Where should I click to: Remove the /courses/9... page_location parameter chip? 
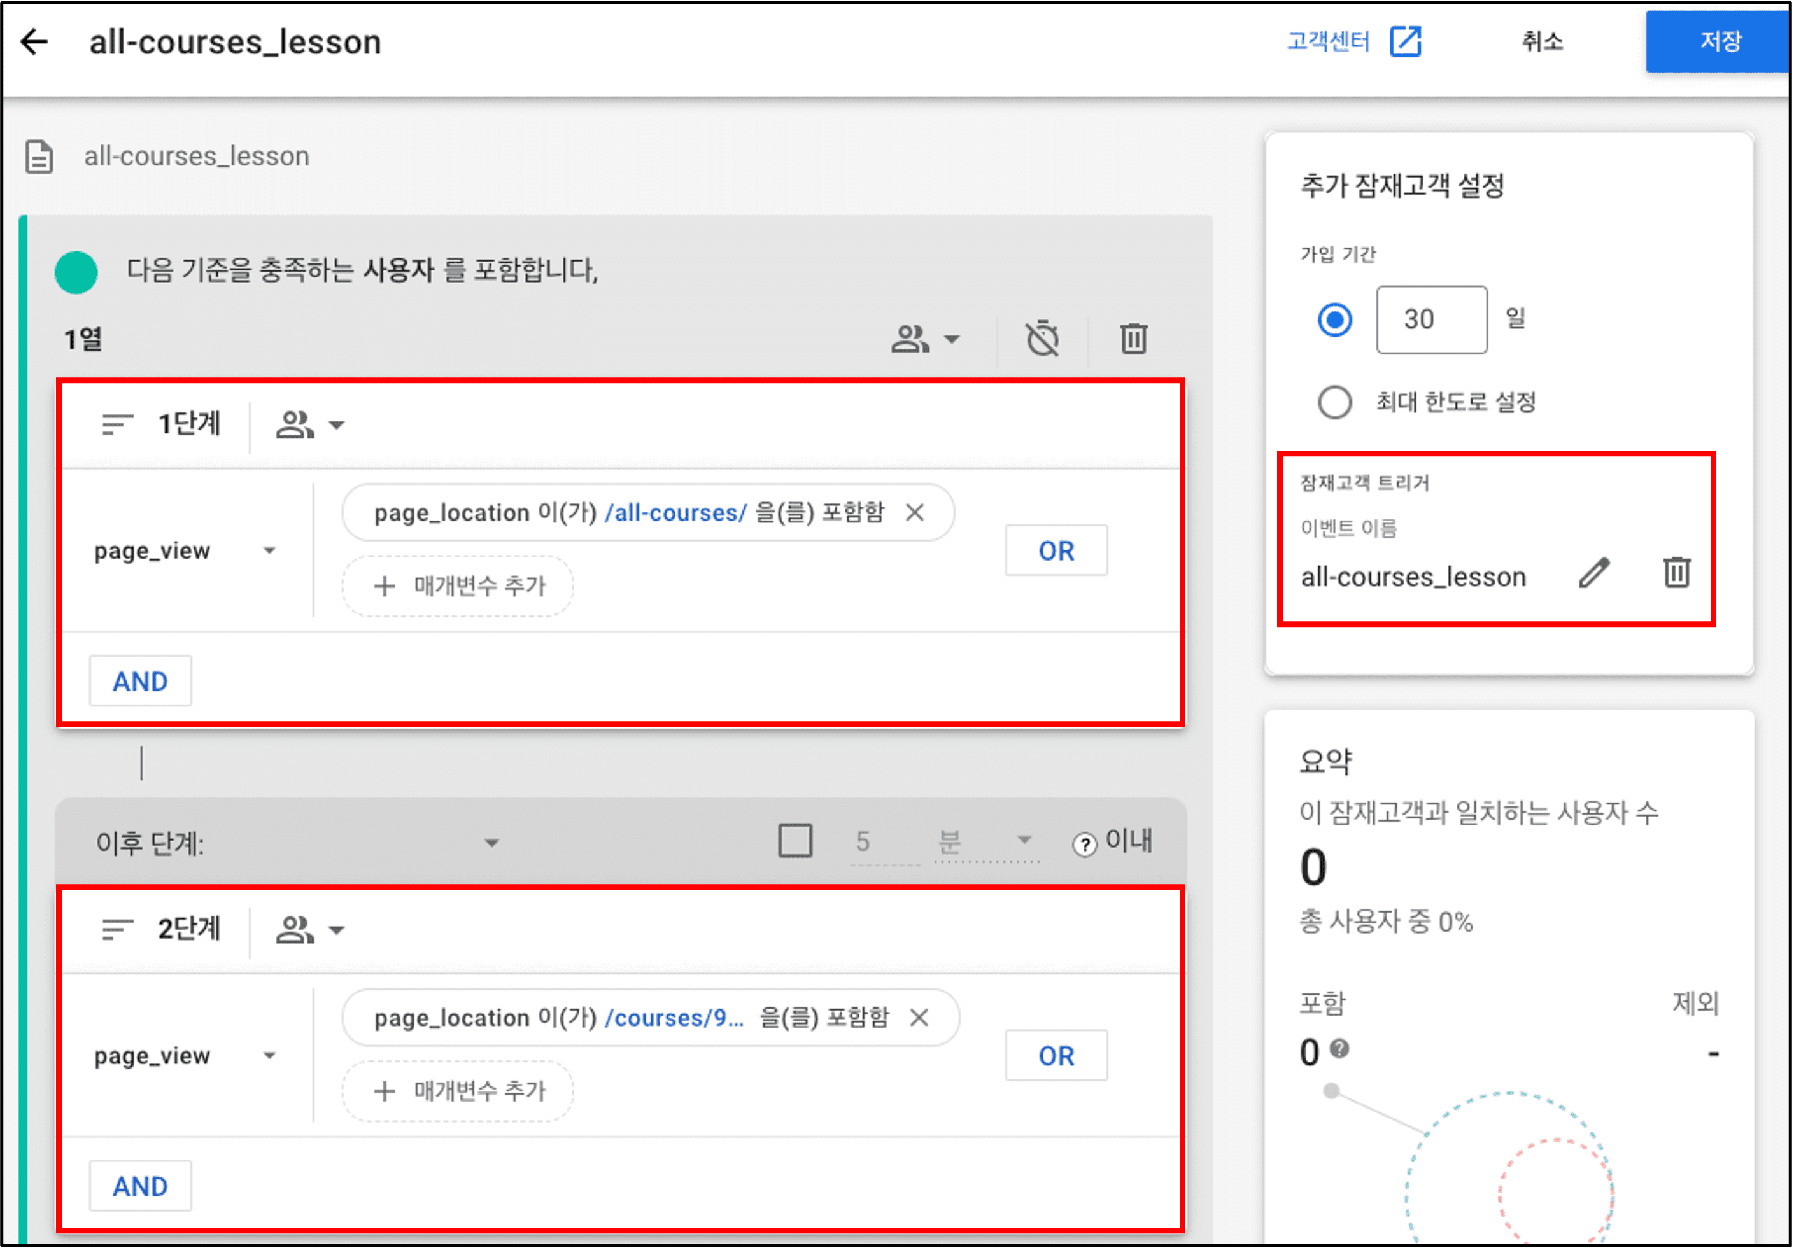[920, 1018]
